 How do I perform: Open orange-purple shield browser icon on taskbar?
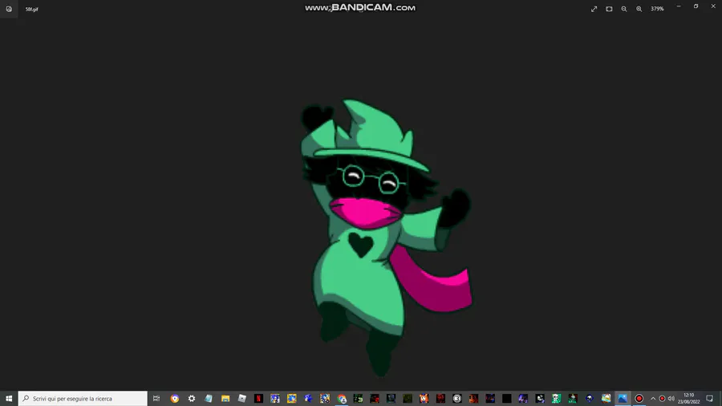coord(175,399)
